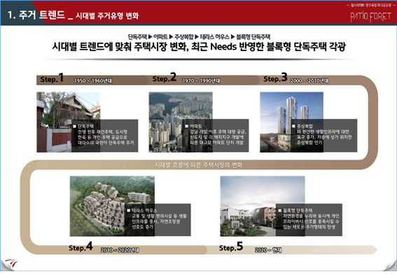
Task: Click '주상복합' in the flow line
Action: click(184, 37)
